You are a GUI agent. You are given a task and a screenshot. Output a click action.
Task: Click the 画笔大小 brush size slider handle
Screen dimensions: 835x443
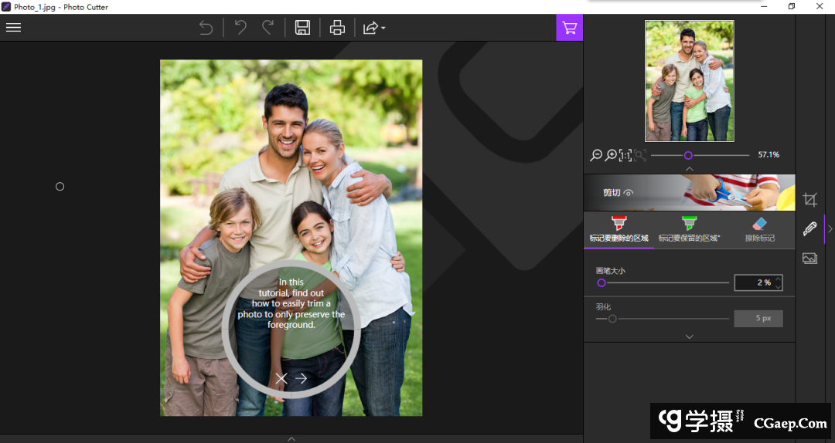pyautogui.click(x=601, y=283)
